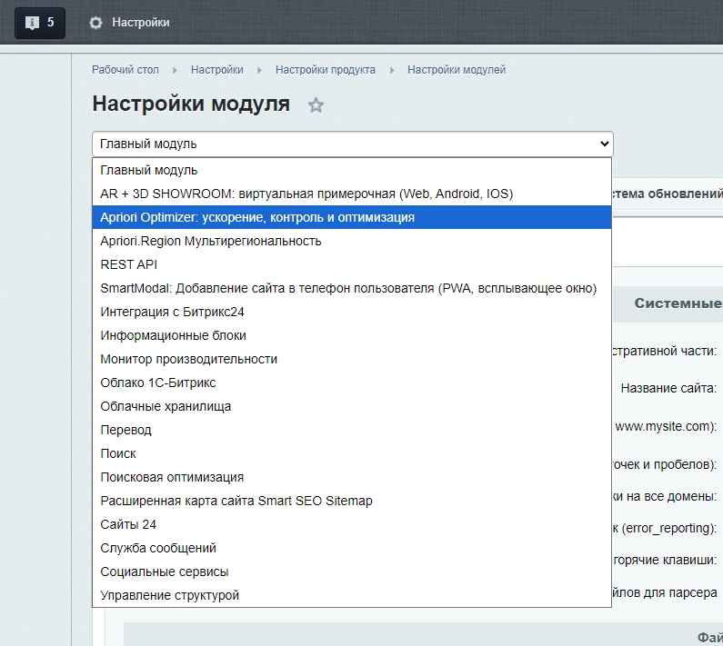Select Управление структурой at list bottom
This screenshot has width=723, height=646.
click(x=170, y=595)
